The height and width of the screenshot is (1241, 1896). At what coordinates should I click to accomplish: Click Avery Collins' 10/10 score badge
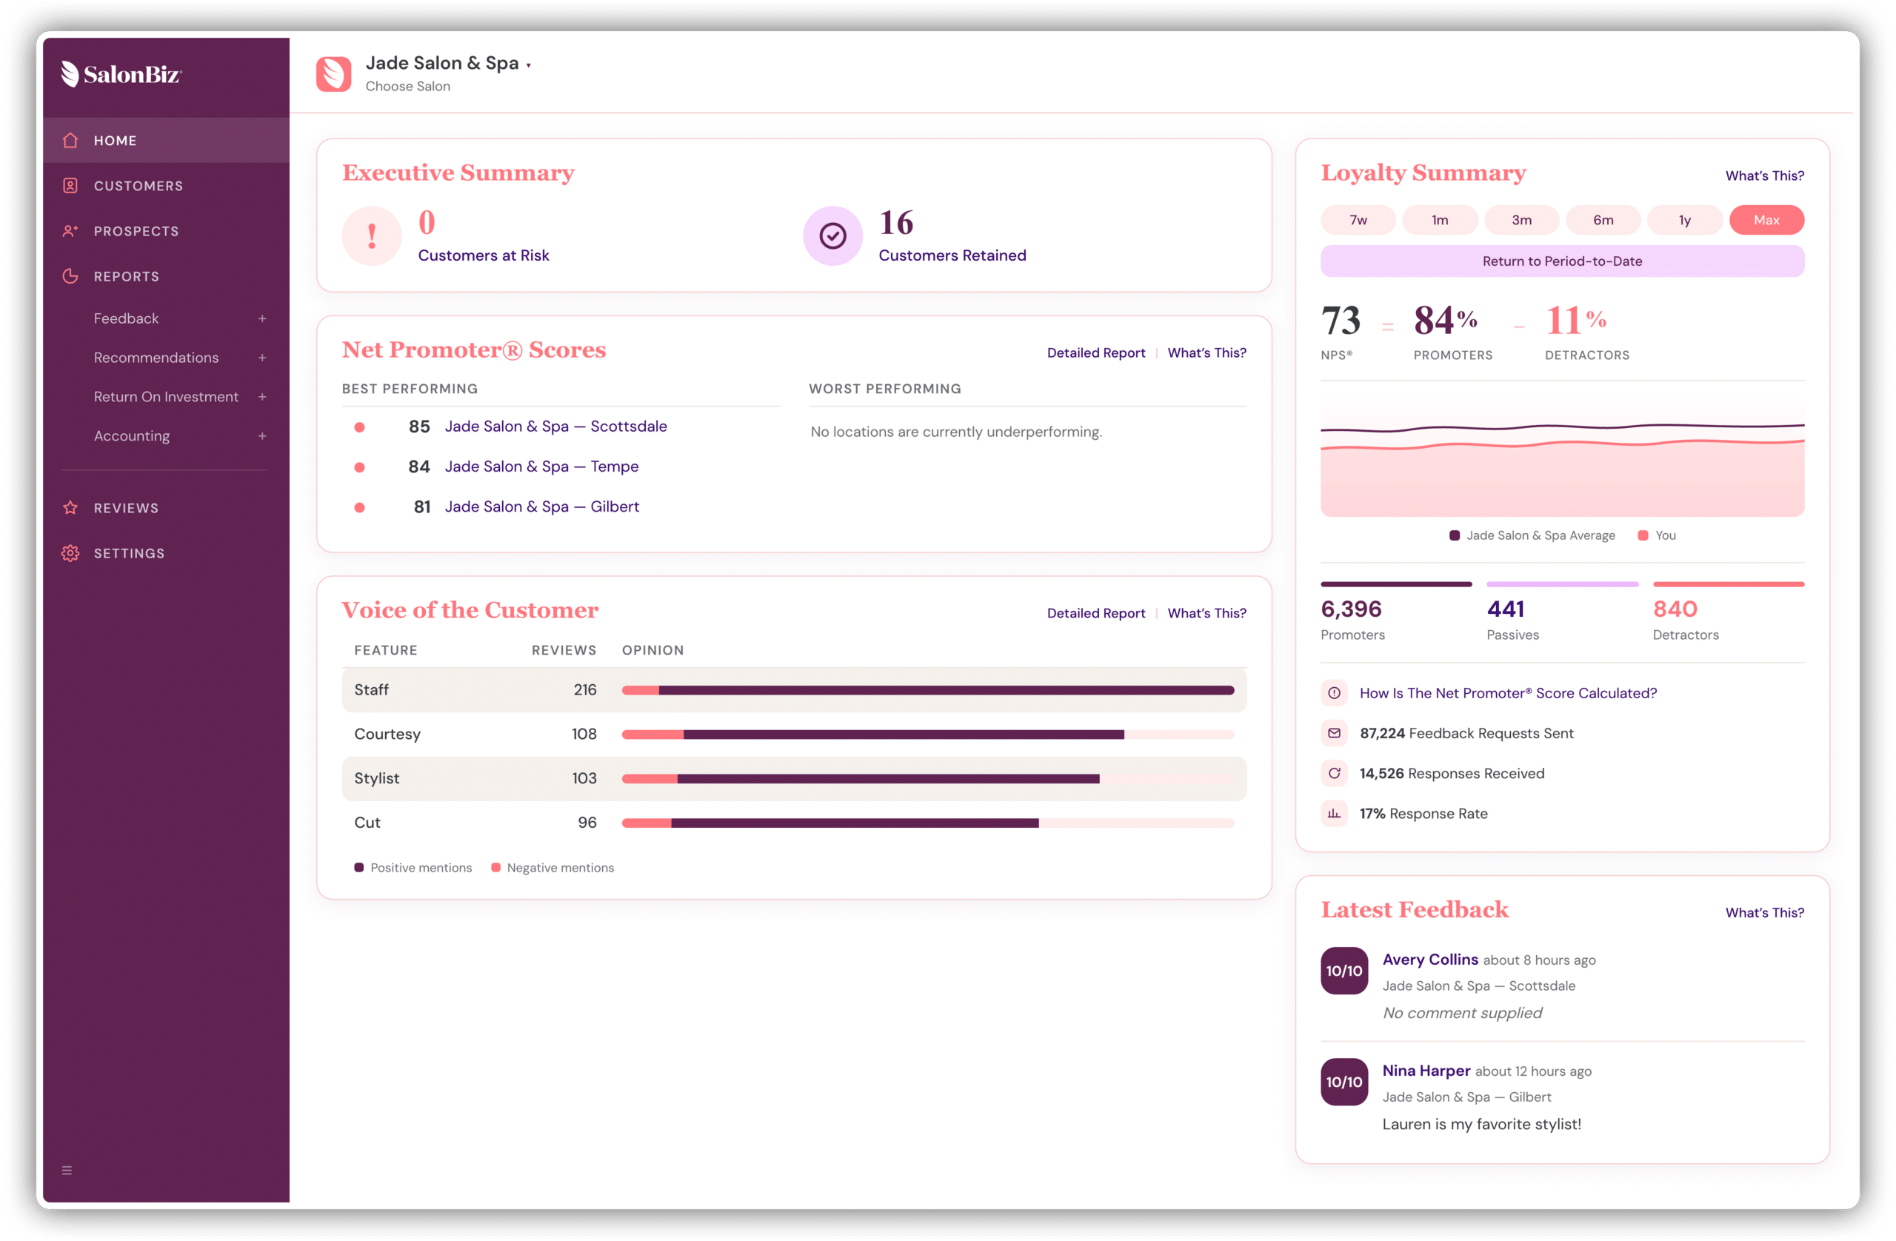pyautogui.click(x=1344, y=970)
